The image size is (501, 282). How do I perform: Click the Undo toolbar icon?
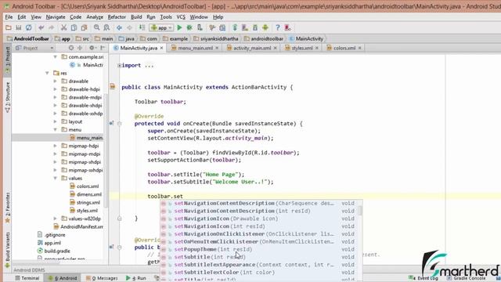[41, 28]
